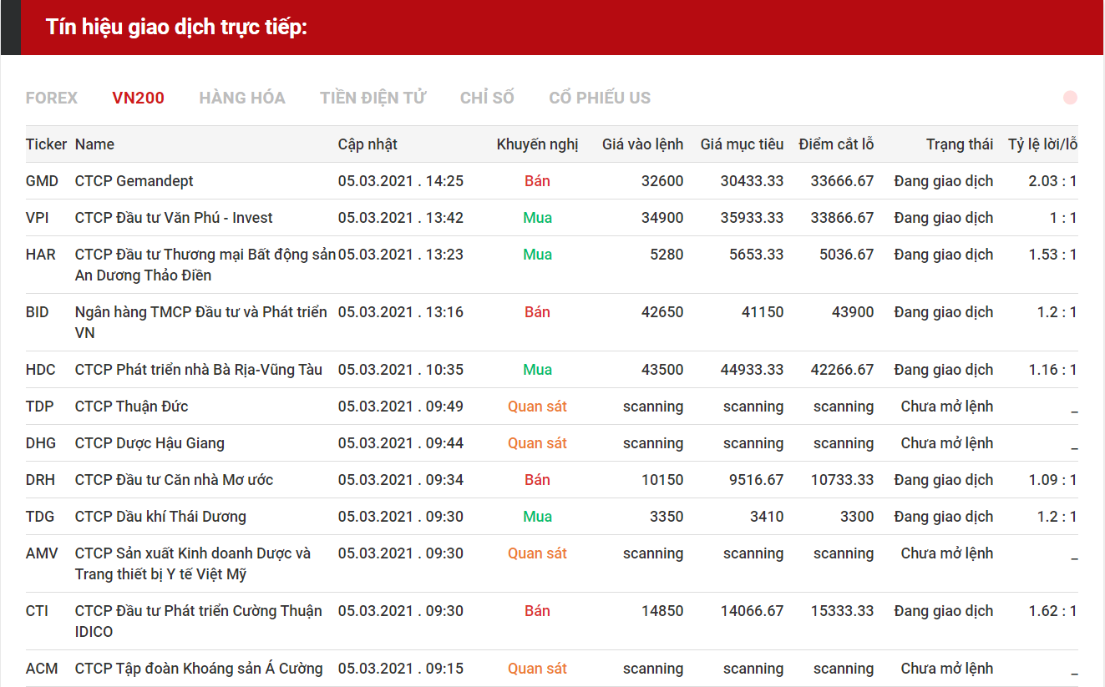
Task: Click CTCP Đầu tư Căn nhà Mơ ước
Action: pyautogui.click(x=175, y=480)
